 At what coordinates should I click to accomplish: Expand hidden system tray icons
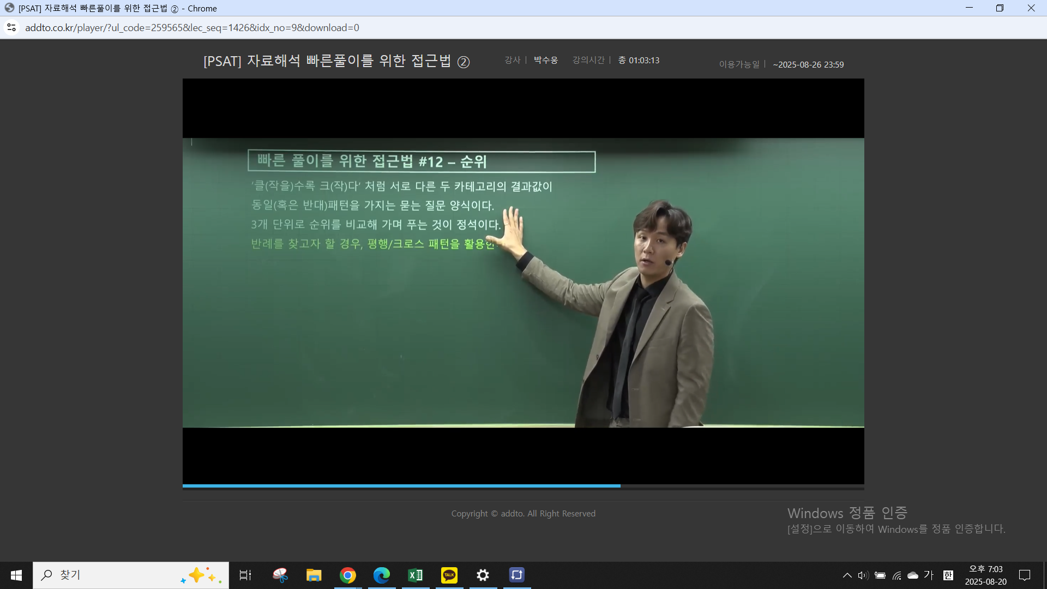[x=847, y=575]
